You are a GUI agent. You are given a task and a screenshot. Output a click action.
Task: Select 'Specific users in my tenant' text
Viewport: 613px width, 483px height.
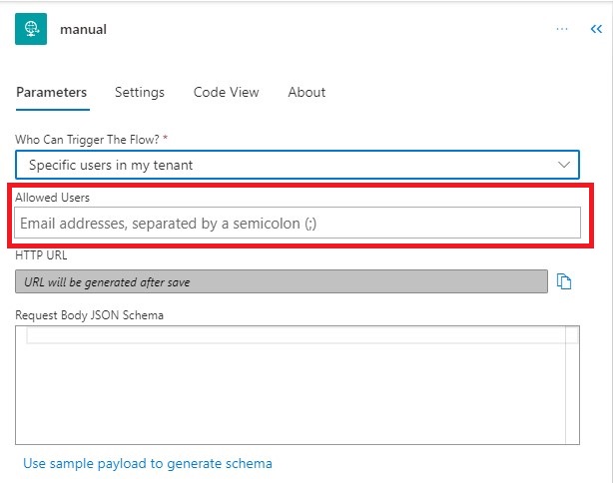coord(111,164)
